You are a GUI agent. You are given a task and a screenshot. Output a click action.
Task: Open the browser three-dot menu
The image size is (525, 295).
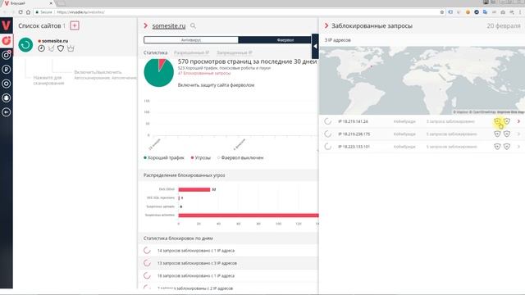click(x=521, y=12)
